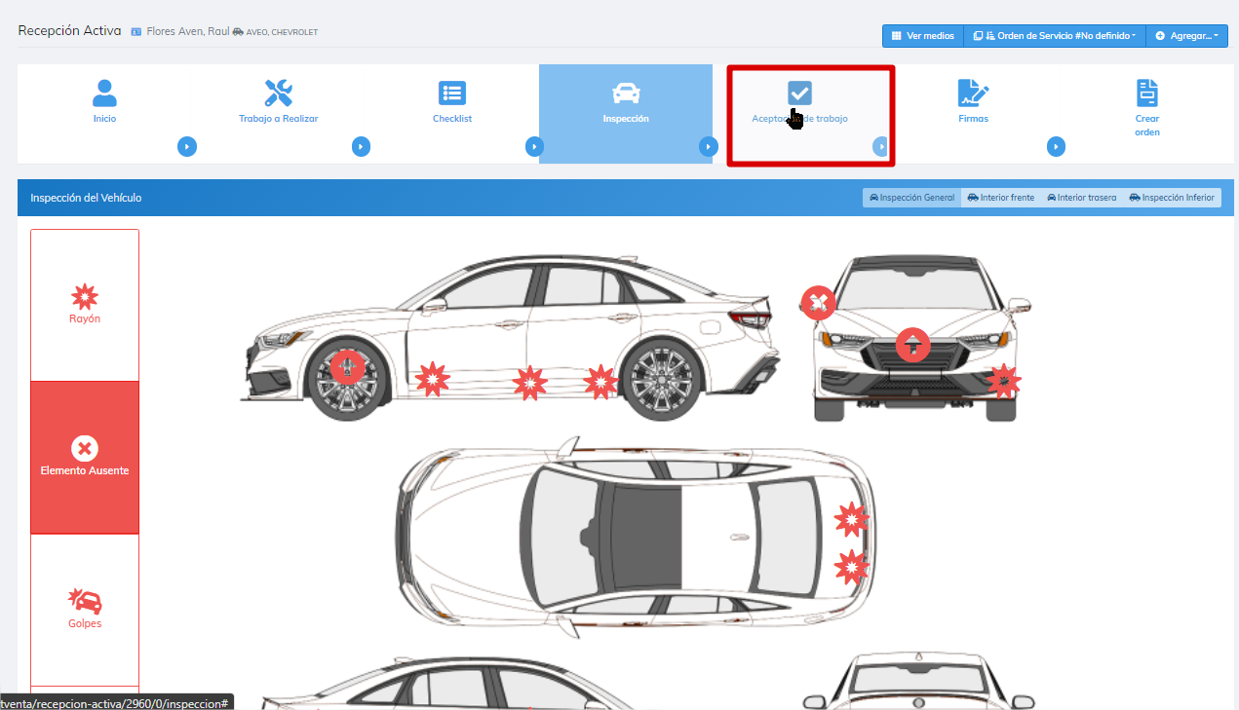
Task: Click the AVEO, CHEVROLET vehicle text
Action: [282, 32]
